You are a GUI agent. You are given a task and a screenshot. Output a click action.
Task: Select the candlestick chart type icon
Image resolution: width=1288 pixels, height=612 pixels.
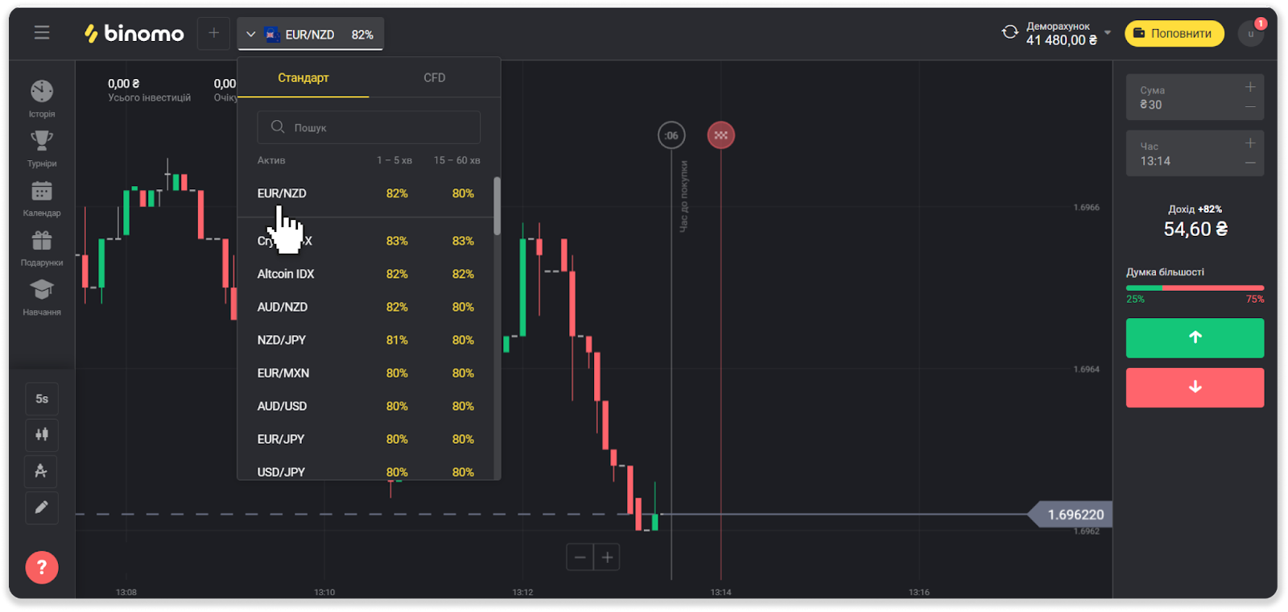tap(42, 435)
